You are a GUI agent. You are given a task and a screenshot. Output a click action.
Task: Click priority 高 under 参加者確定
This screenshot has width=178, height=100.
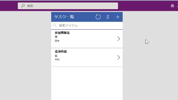tap(56, 37)
